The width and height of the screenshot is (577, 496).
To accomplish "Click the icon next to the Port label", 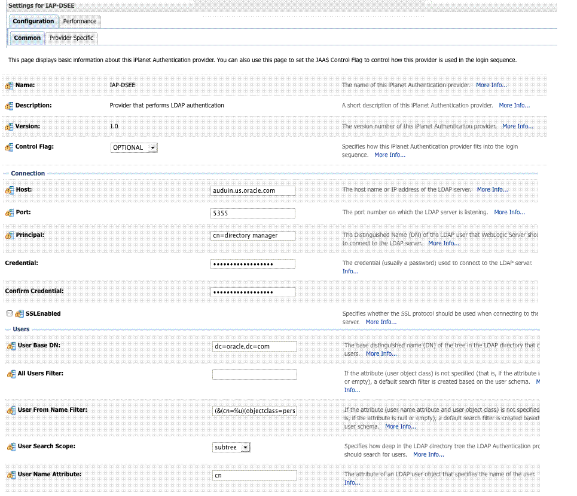I will [11, 212].
